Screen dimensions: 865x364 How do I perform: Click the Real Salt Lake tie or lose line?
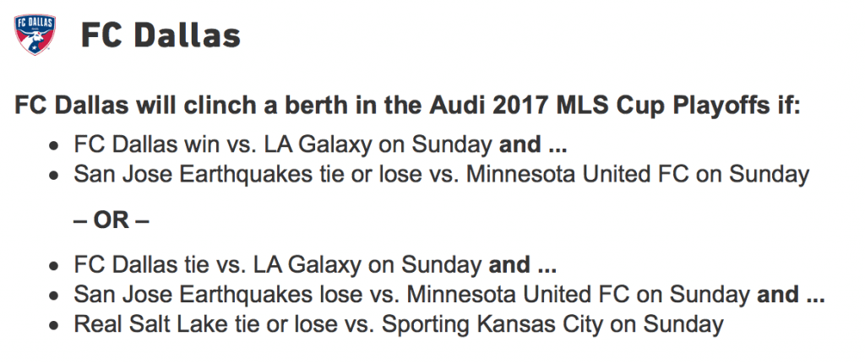pos(399,325)
